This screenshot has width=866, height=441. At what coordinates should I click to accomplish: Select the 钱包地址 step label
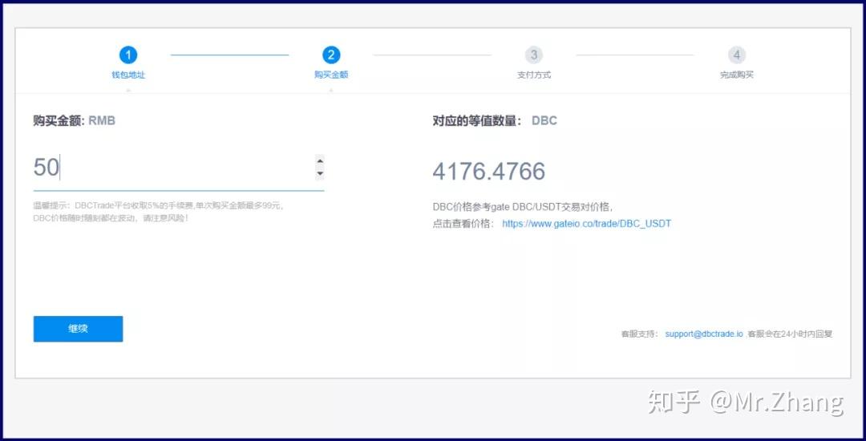[x=128, y=75]
